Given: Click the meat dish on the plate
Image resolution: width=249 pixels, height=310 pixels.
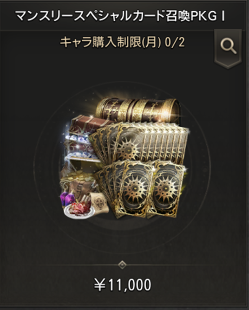Looking at the screenshot, I should (x=79, y=211).
